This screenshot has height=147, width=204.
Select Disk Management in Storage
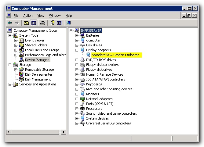click(38, 79)
